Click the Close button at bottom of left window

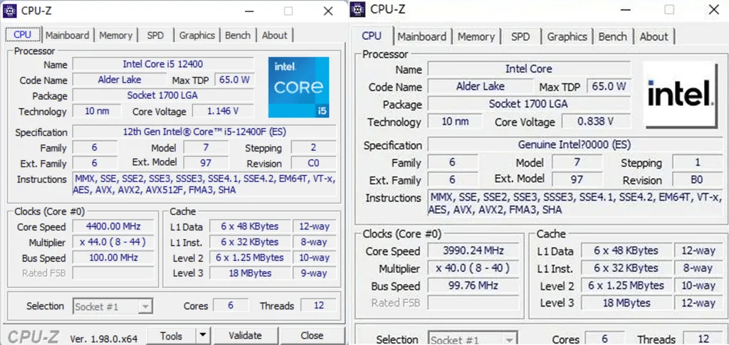point(311,336)
